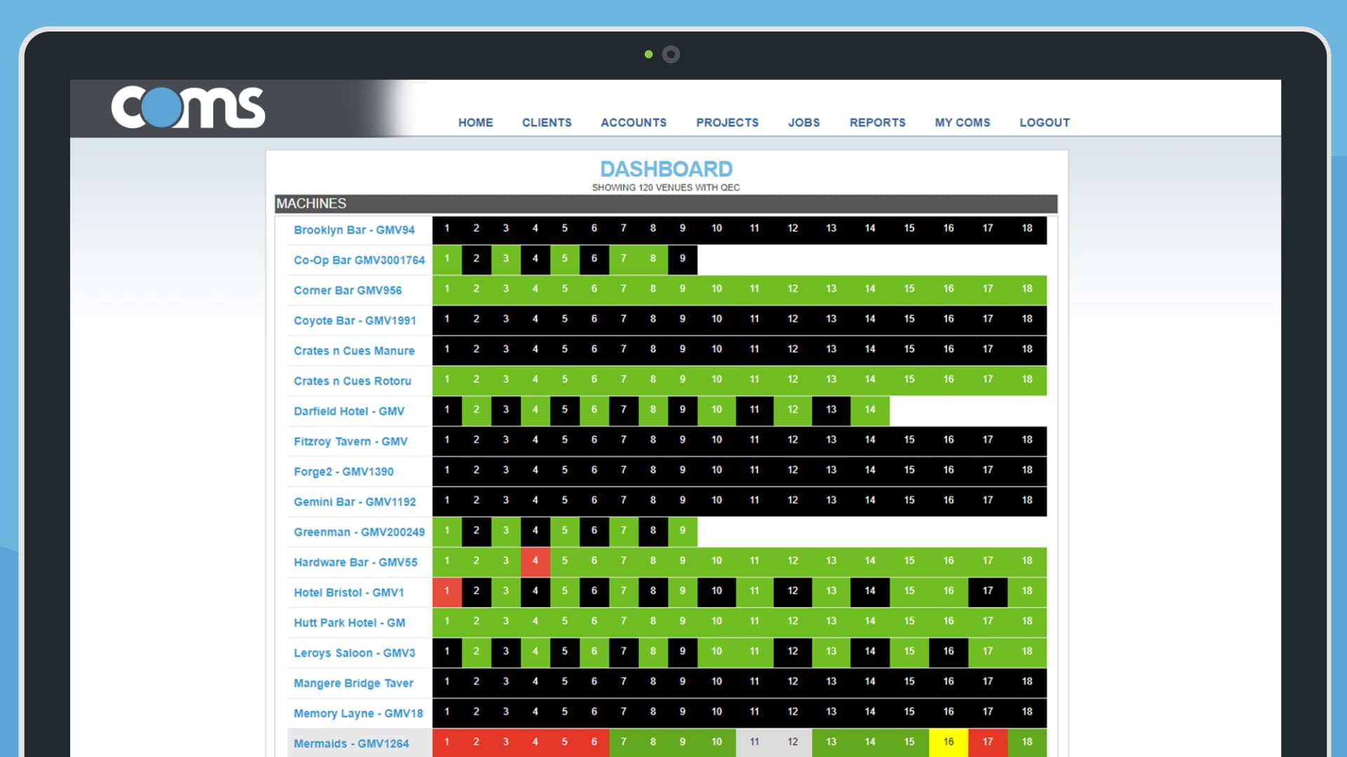Click yellow machine 16 for Mermaids

point(948,742)
